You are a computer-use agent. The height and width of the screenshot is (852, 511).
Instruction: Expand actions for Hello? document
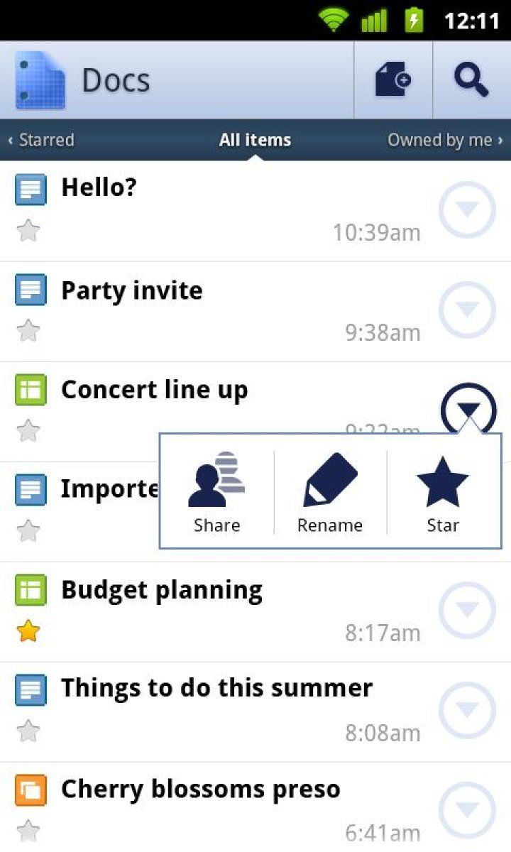coord(467,210)
